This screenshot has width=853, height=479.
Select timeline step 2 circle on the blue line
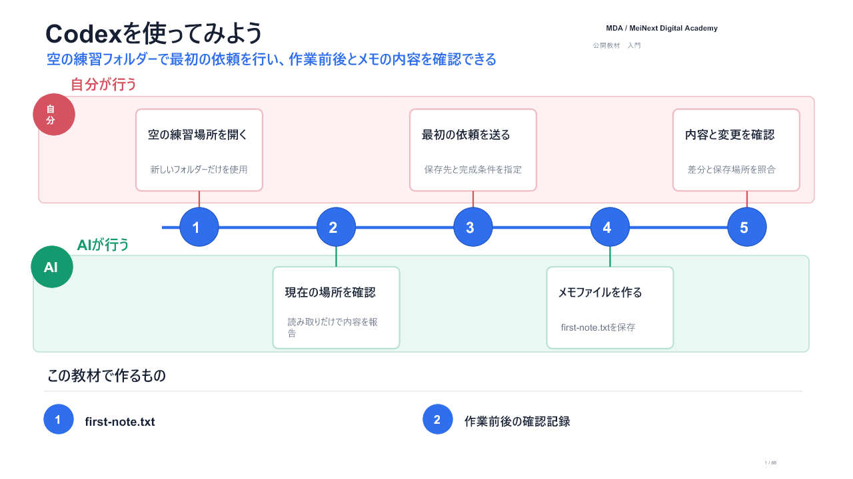point(336,227)
